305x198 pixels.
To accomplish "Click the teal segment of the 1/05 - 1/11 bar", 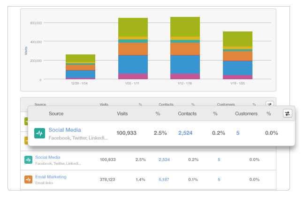I will click(x=133, y=41).
